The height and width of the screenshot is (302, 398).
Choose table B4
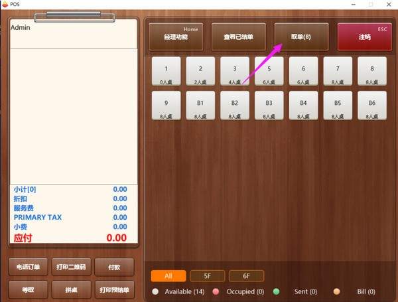(303, 106)
